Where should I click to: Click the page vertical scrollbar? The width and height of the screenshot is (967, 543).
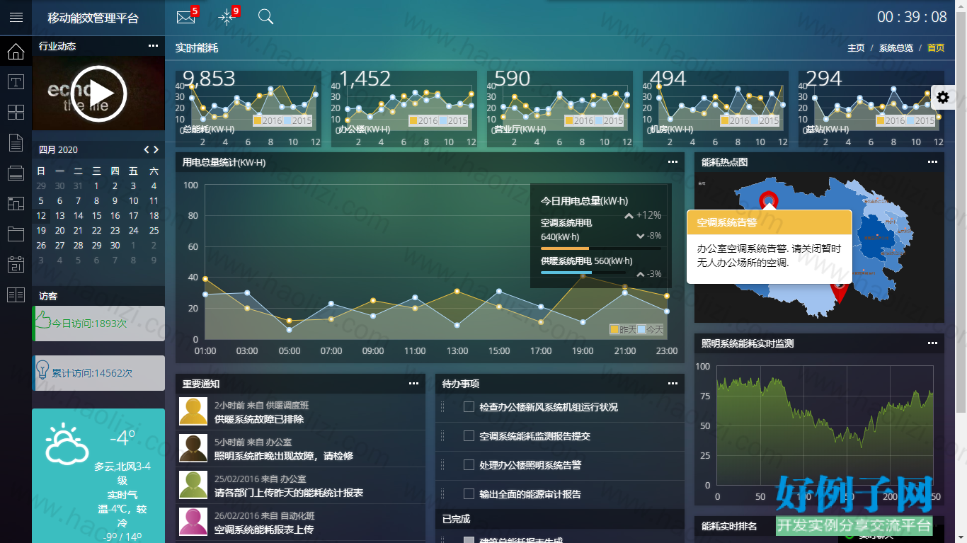pyautogui.click(x=961, y=212)
